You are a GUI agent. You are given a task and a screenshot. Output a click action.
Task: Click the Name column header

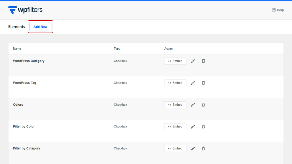point(17,49)
